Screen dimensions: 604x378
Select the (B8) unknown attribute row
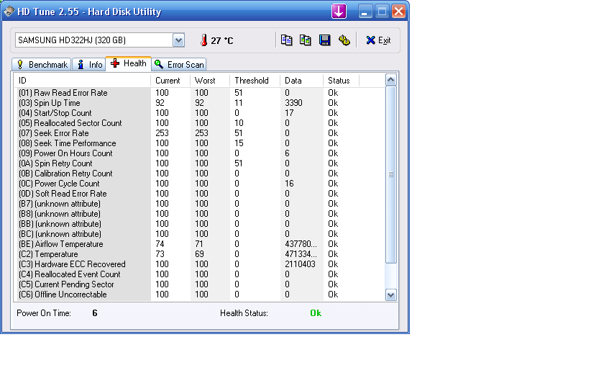pyautogui.click(x=199, y=214)
